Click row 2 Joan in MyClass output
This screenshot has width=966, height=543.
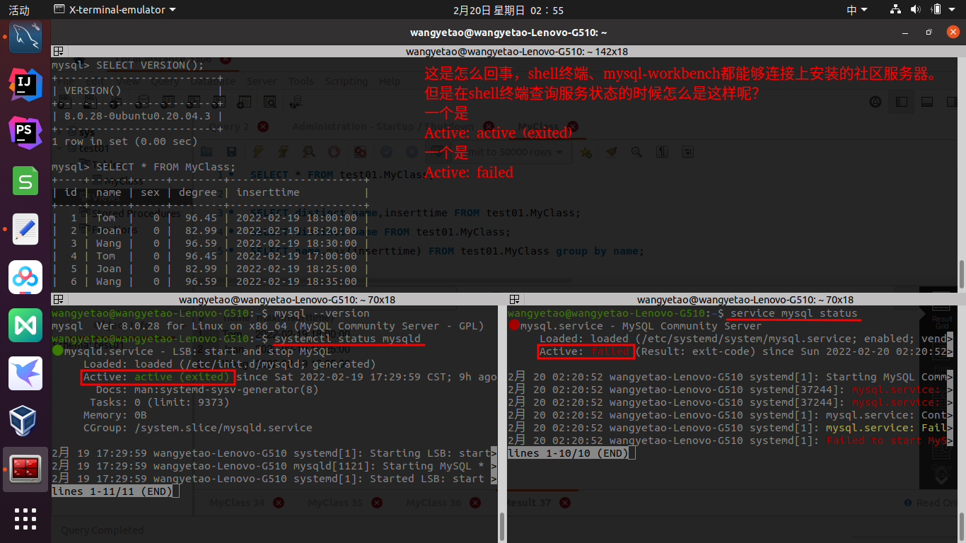pos(211,230)
